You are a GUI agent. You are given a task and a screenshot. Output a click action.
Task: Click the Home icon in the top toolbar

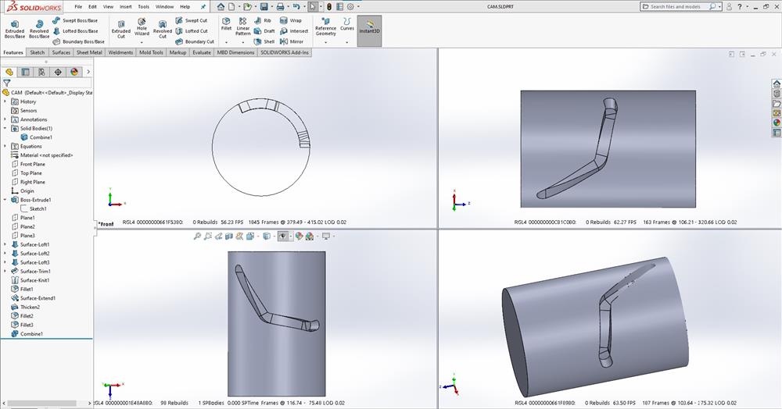click(221, 6)
